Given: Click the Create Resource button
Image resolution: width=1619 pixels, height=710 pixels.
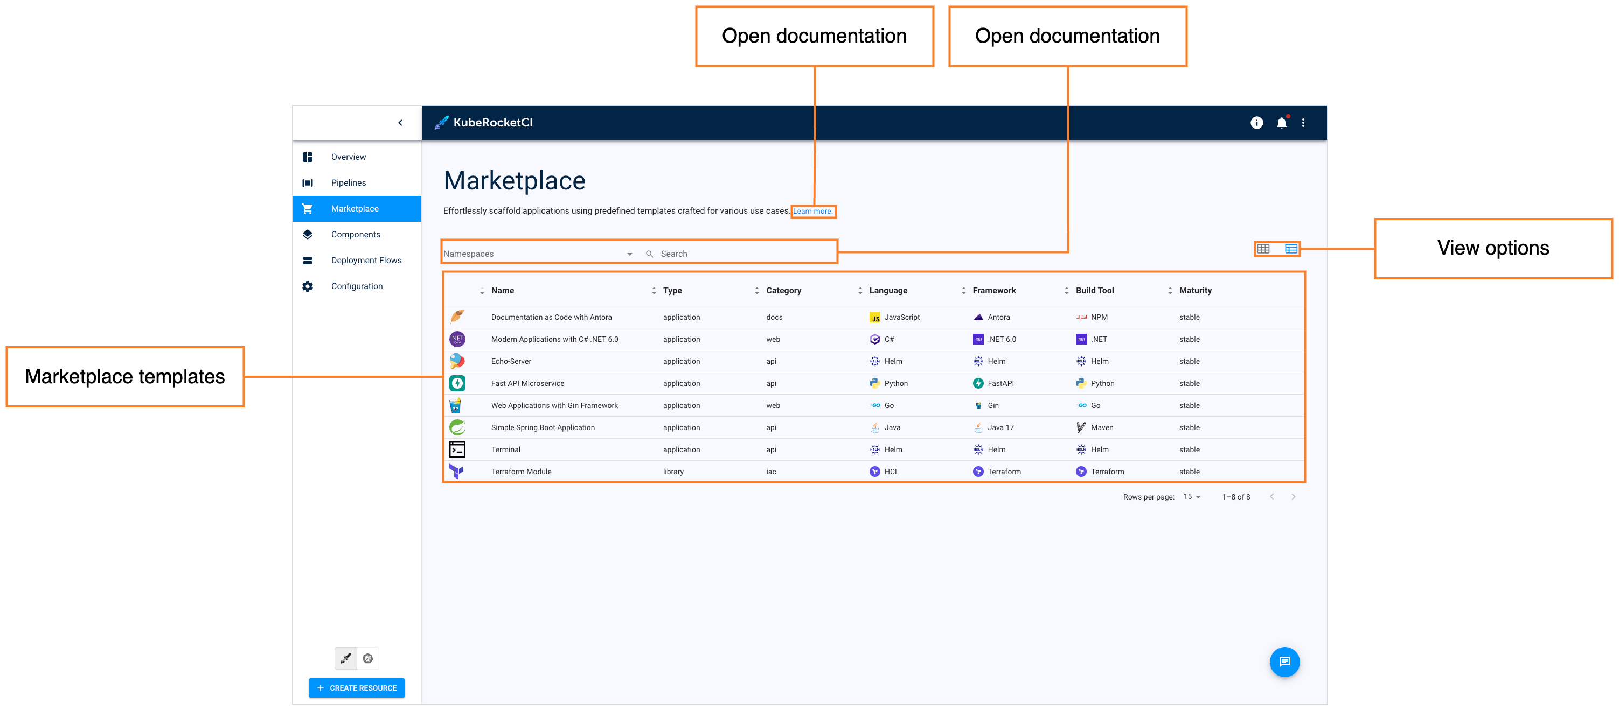Looking at the screenshot, I should 356,688.
